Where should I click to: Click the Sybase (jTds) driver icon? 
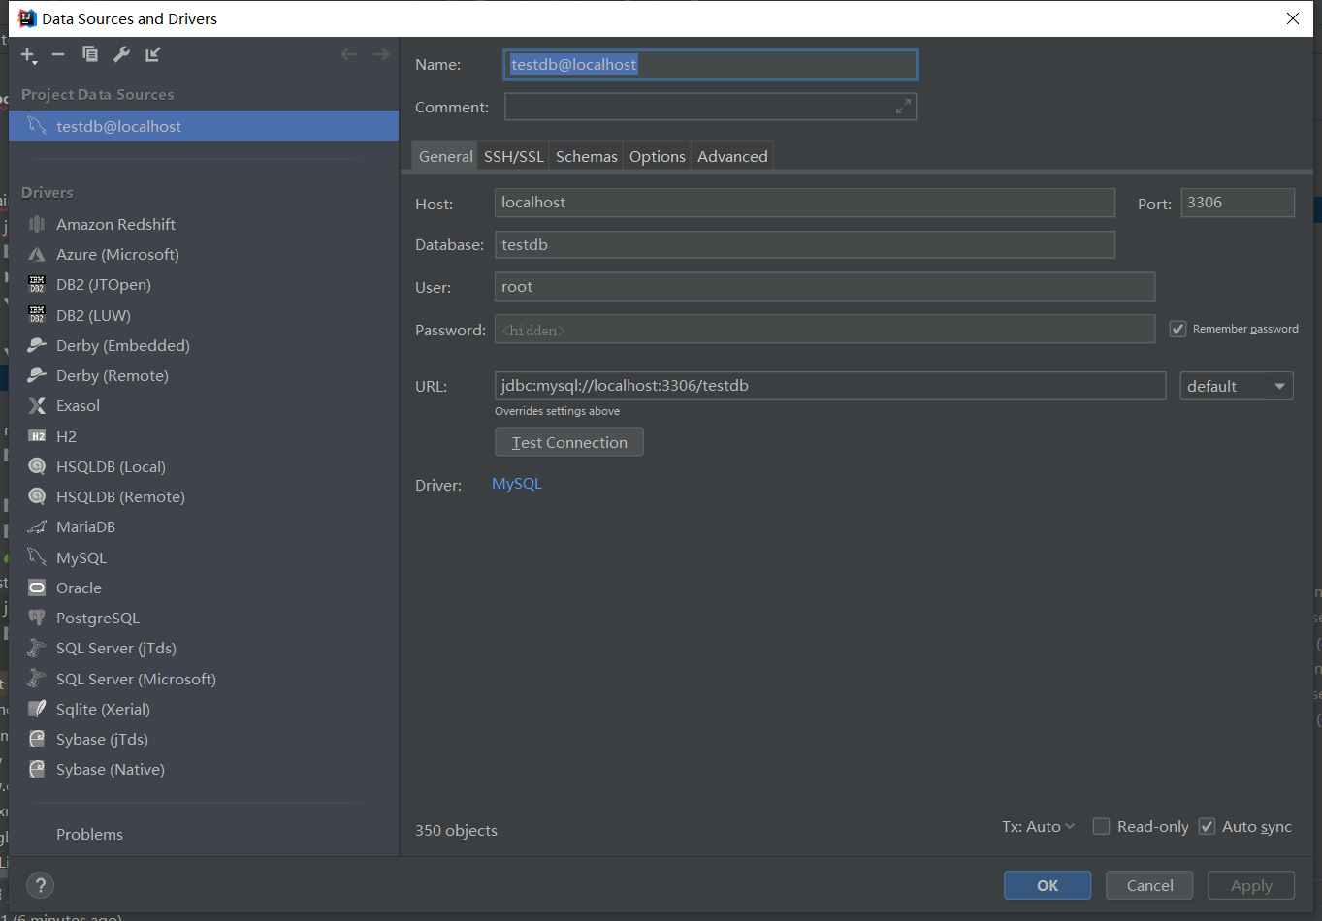pyautogui.click(x=37, y=739)
